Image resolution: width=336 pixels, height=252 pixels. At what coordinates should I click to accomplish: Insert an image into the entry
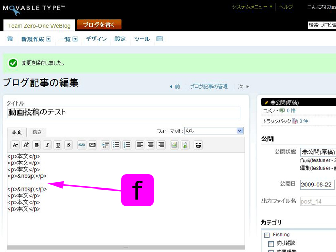174,145
